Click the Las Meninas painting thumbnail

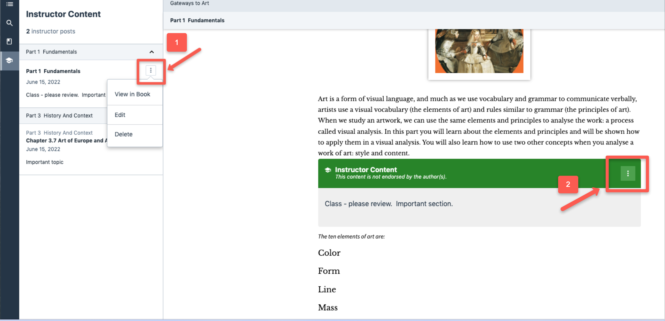pos(479,52)
